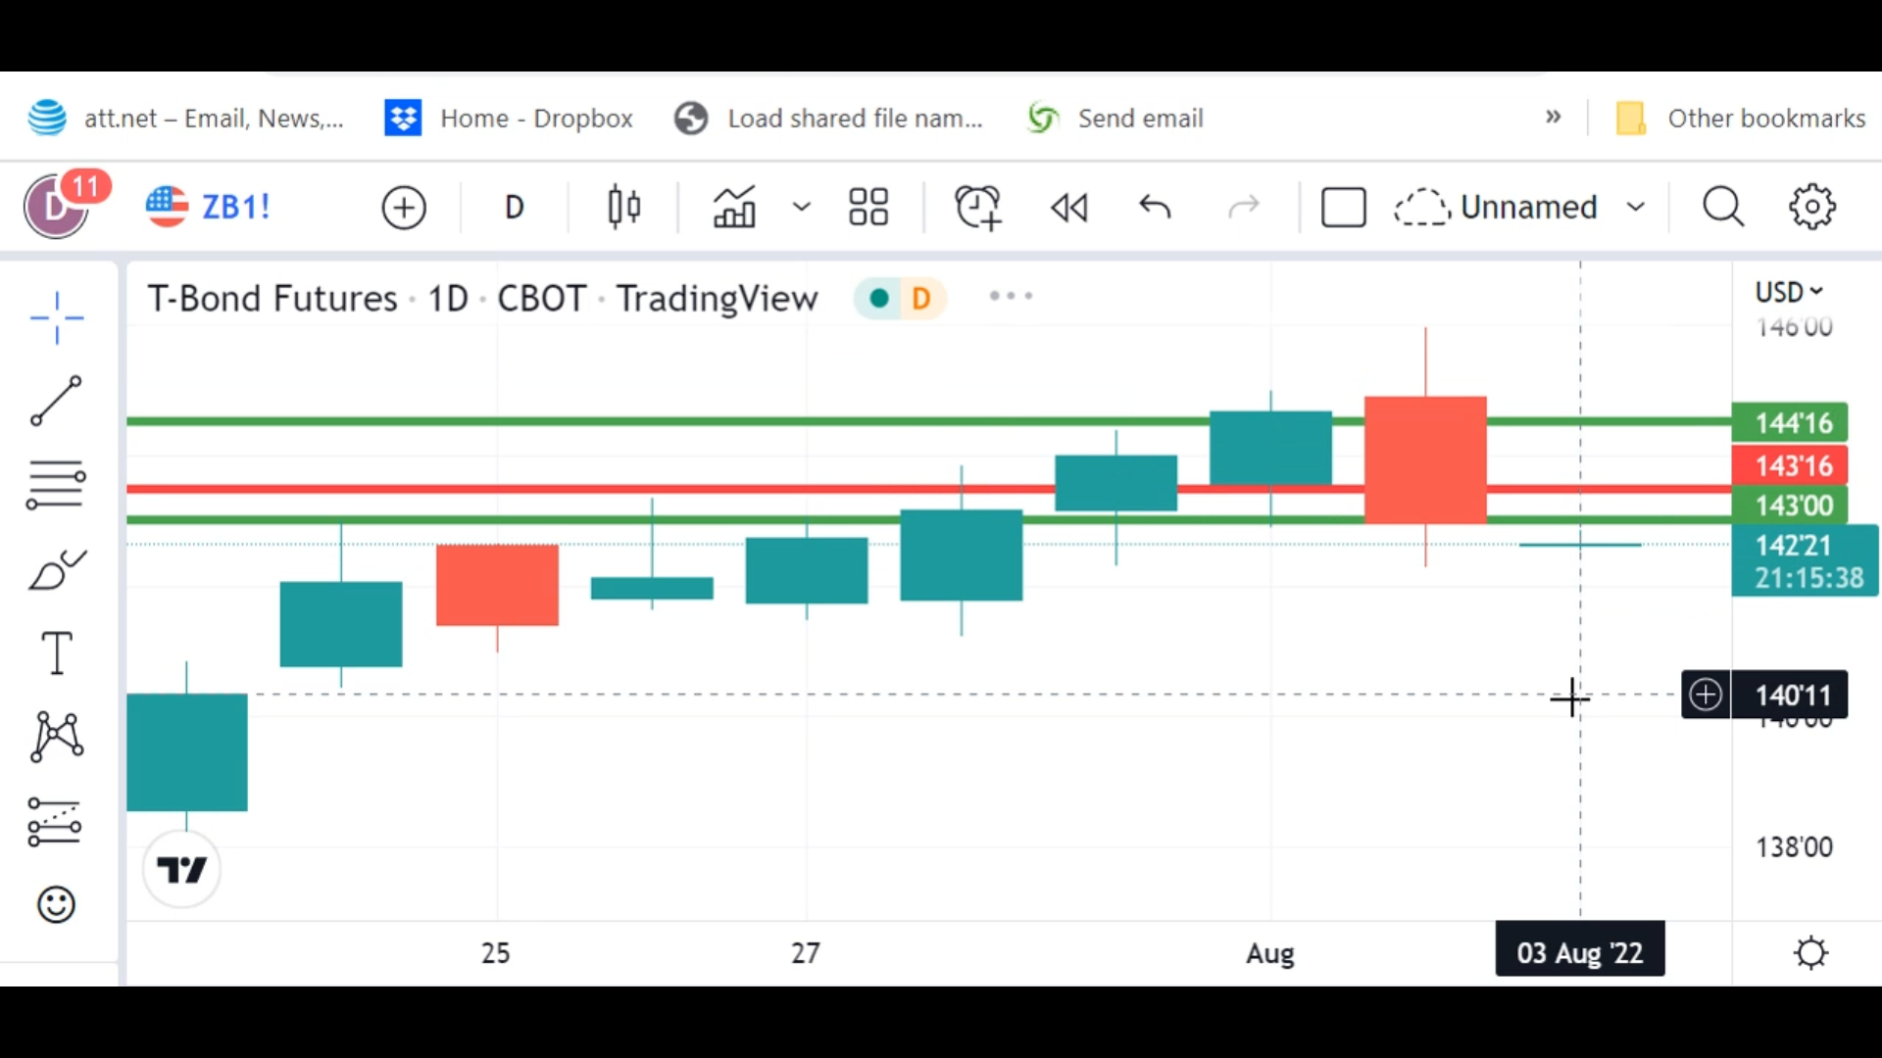Open the three-dot more options menu
The image size is (1882, 1058).
1011,296
